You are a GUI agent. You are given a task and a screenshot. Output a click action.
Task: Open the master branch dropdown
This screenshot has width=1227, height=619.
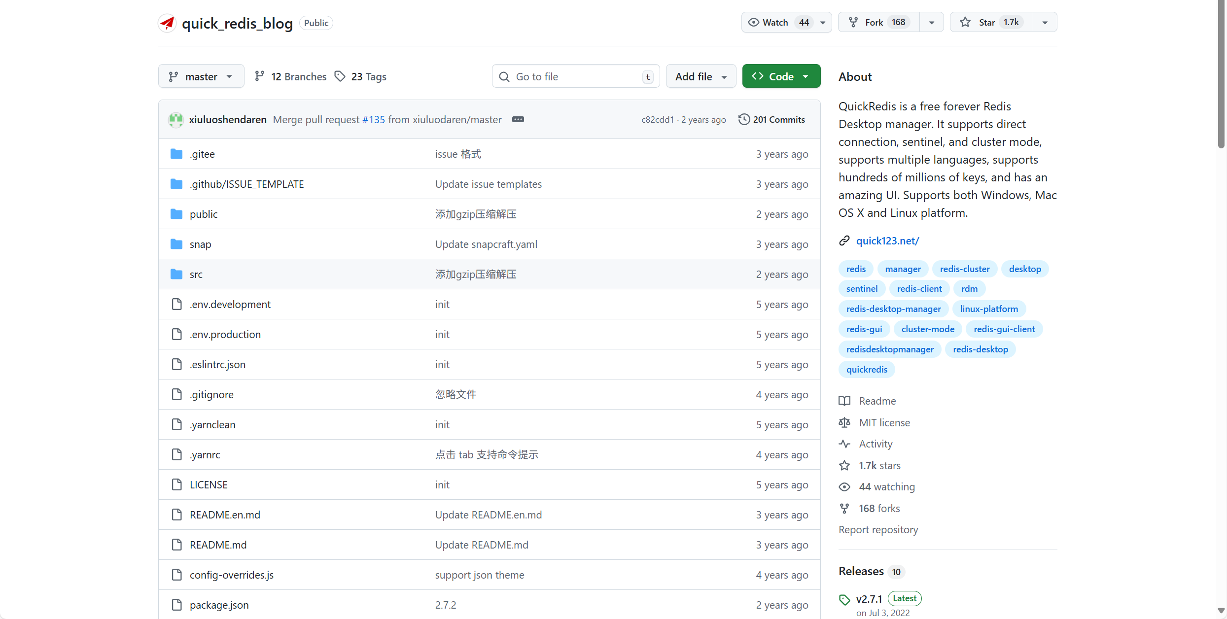click(x=201, y=76)
